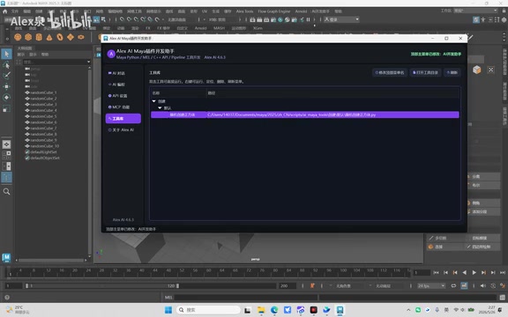Open the search magnifier in left toolbox
508x317 pixels.
pos(6,191)
